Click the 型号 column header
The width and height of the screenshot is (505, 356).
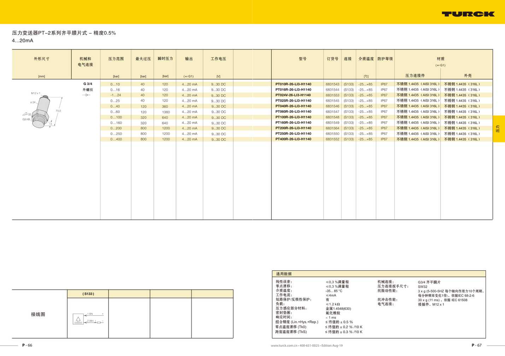point(303,59)
